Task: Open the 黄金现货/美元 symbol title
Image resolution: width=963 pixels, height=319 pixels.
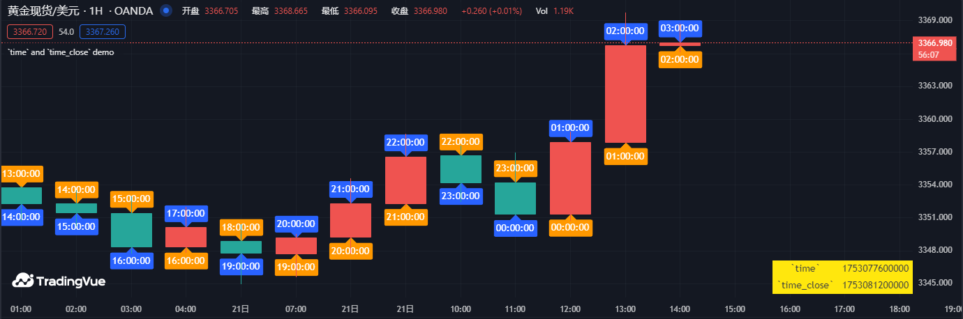Action: 42,11
